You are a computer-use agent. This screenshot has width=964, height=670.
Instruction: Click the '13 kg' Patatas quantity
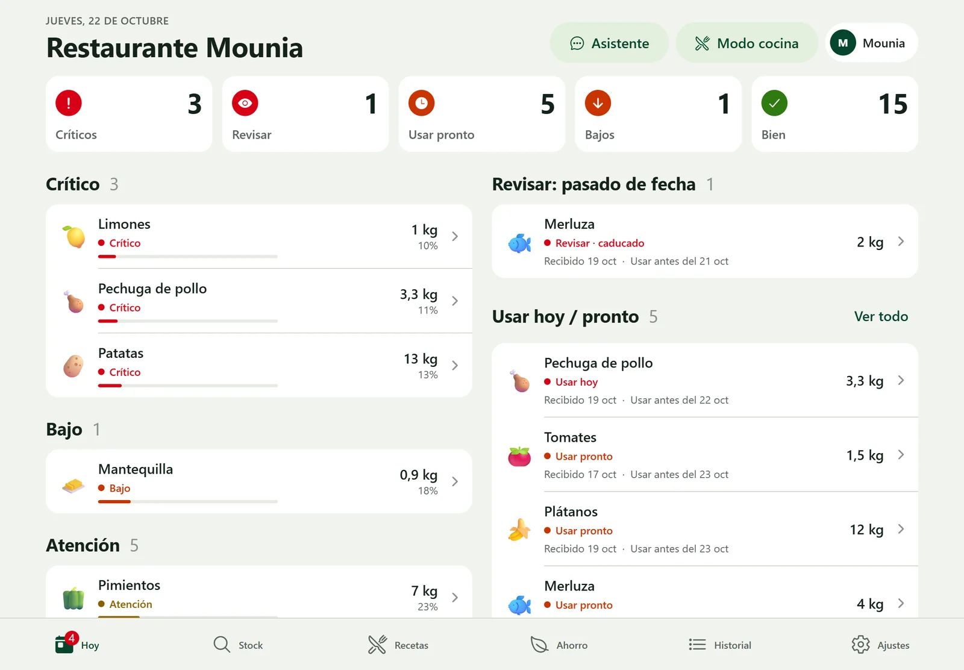[421, 359]
